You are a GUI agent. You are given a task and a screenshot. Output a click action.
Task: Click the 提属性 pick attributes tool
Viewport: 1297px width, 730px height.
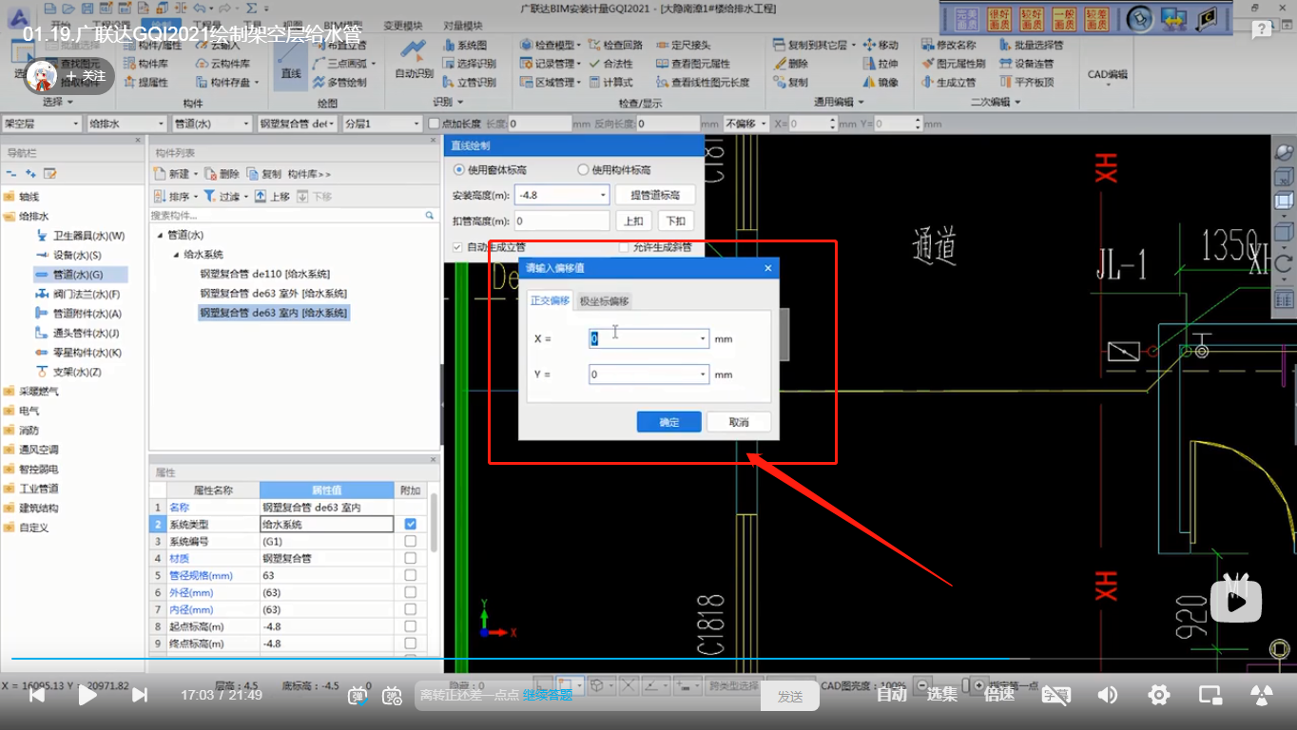pos(146,83)
